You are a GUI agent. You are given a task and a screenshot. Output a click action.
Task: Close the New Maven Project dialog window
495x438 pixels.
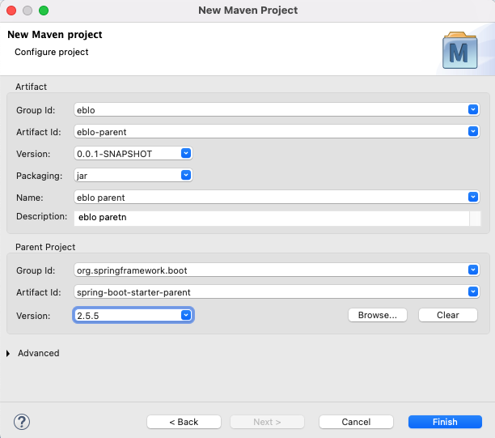(x=11, y=11)
